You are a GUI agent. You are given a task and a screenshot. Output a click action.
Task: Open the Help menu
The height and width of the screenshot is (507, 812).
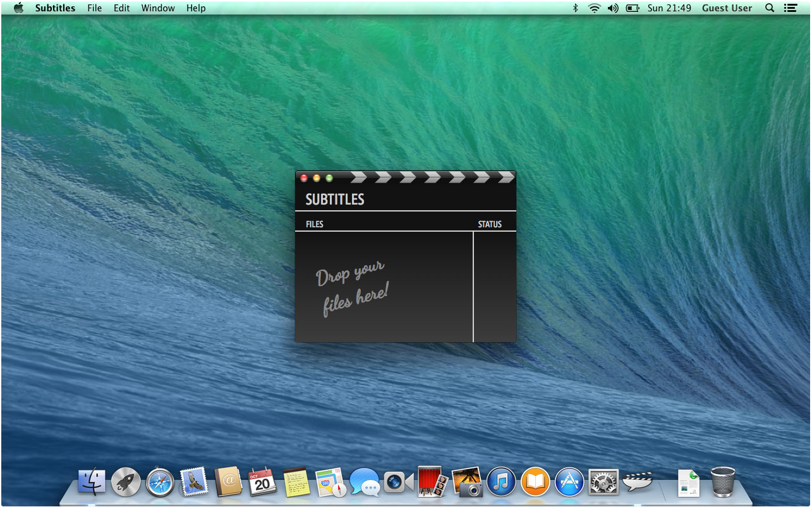(x=196, y=8)
